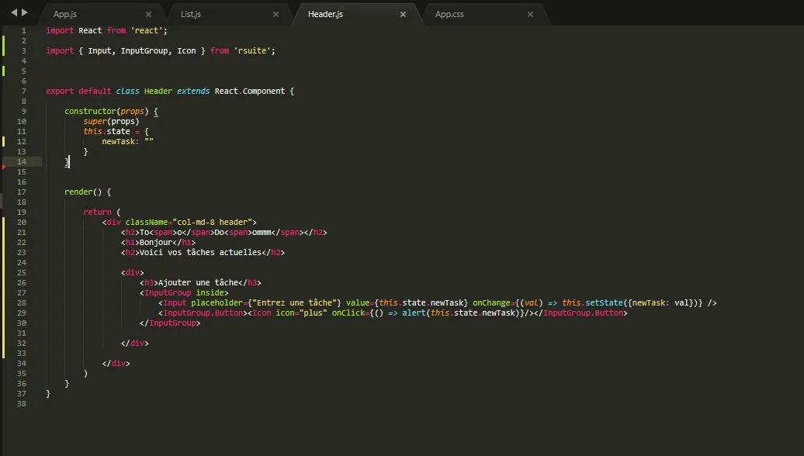Click line number 38 in gutter
This screenshot has height=456, width=804.
[x=22, y=404]
